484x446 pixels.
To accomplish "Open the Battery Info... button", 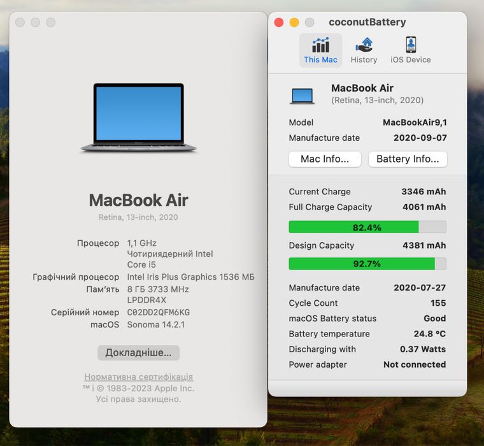I will click(408, 159).
